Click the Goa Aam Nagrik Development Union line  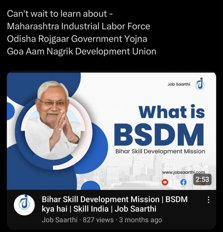(x=82, y=51)
